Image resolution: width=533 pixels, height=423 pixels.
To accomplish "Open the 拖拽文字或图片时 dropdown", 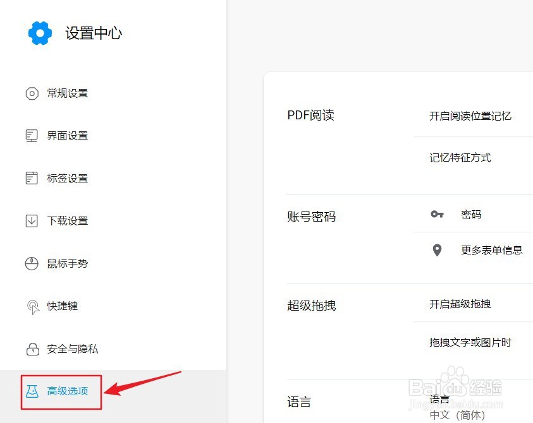I will (x=470, y=342).
